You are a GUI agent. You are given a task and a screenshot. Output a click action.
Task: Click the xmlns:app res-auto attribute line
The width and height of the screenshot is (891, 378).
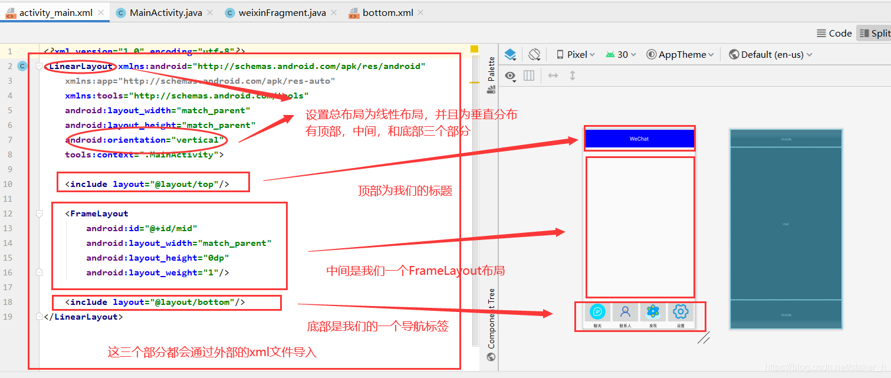tap(200, 81)
